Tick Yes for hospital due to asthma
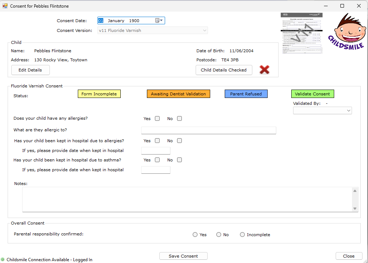 tap(157, 160)
